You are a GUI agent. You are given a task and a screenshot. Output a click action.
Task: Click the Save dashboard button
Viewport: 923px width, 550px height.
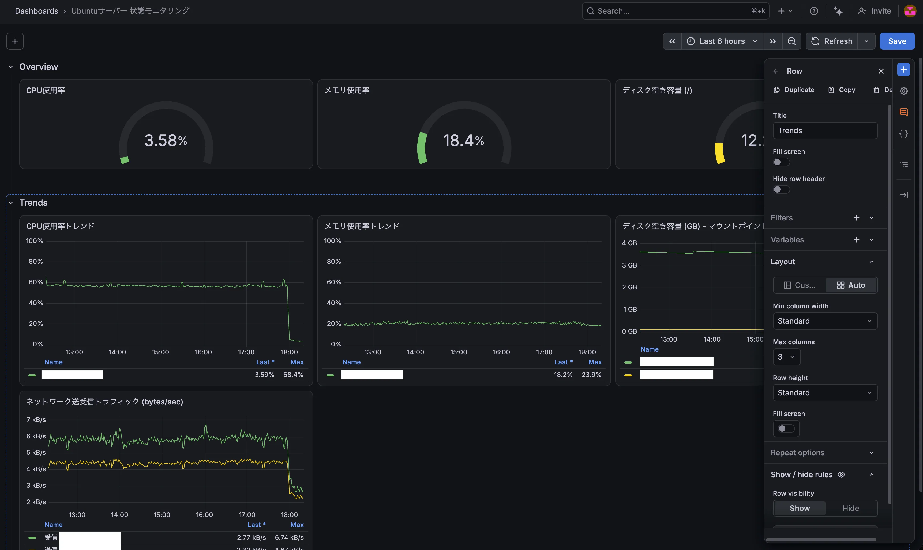(x=897, y=41)
